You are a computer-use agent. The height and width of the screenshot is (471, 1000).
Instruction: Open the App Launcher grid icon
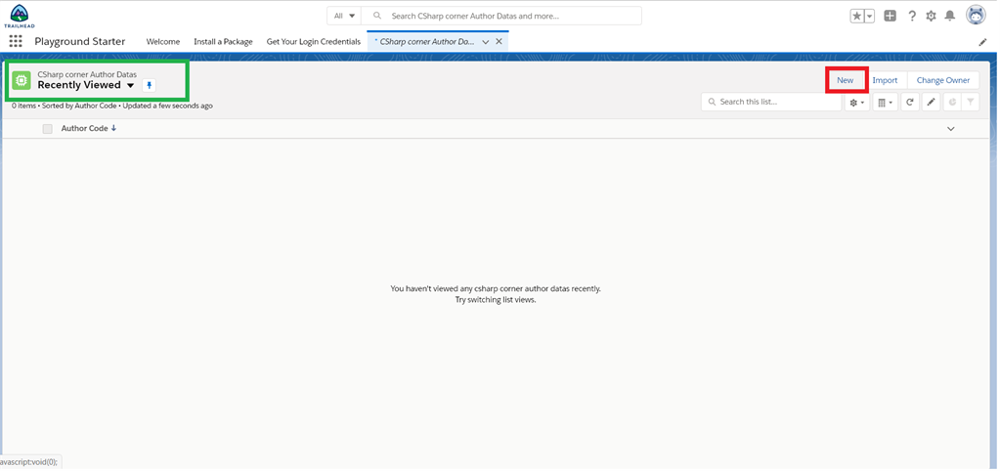point(16,41)
